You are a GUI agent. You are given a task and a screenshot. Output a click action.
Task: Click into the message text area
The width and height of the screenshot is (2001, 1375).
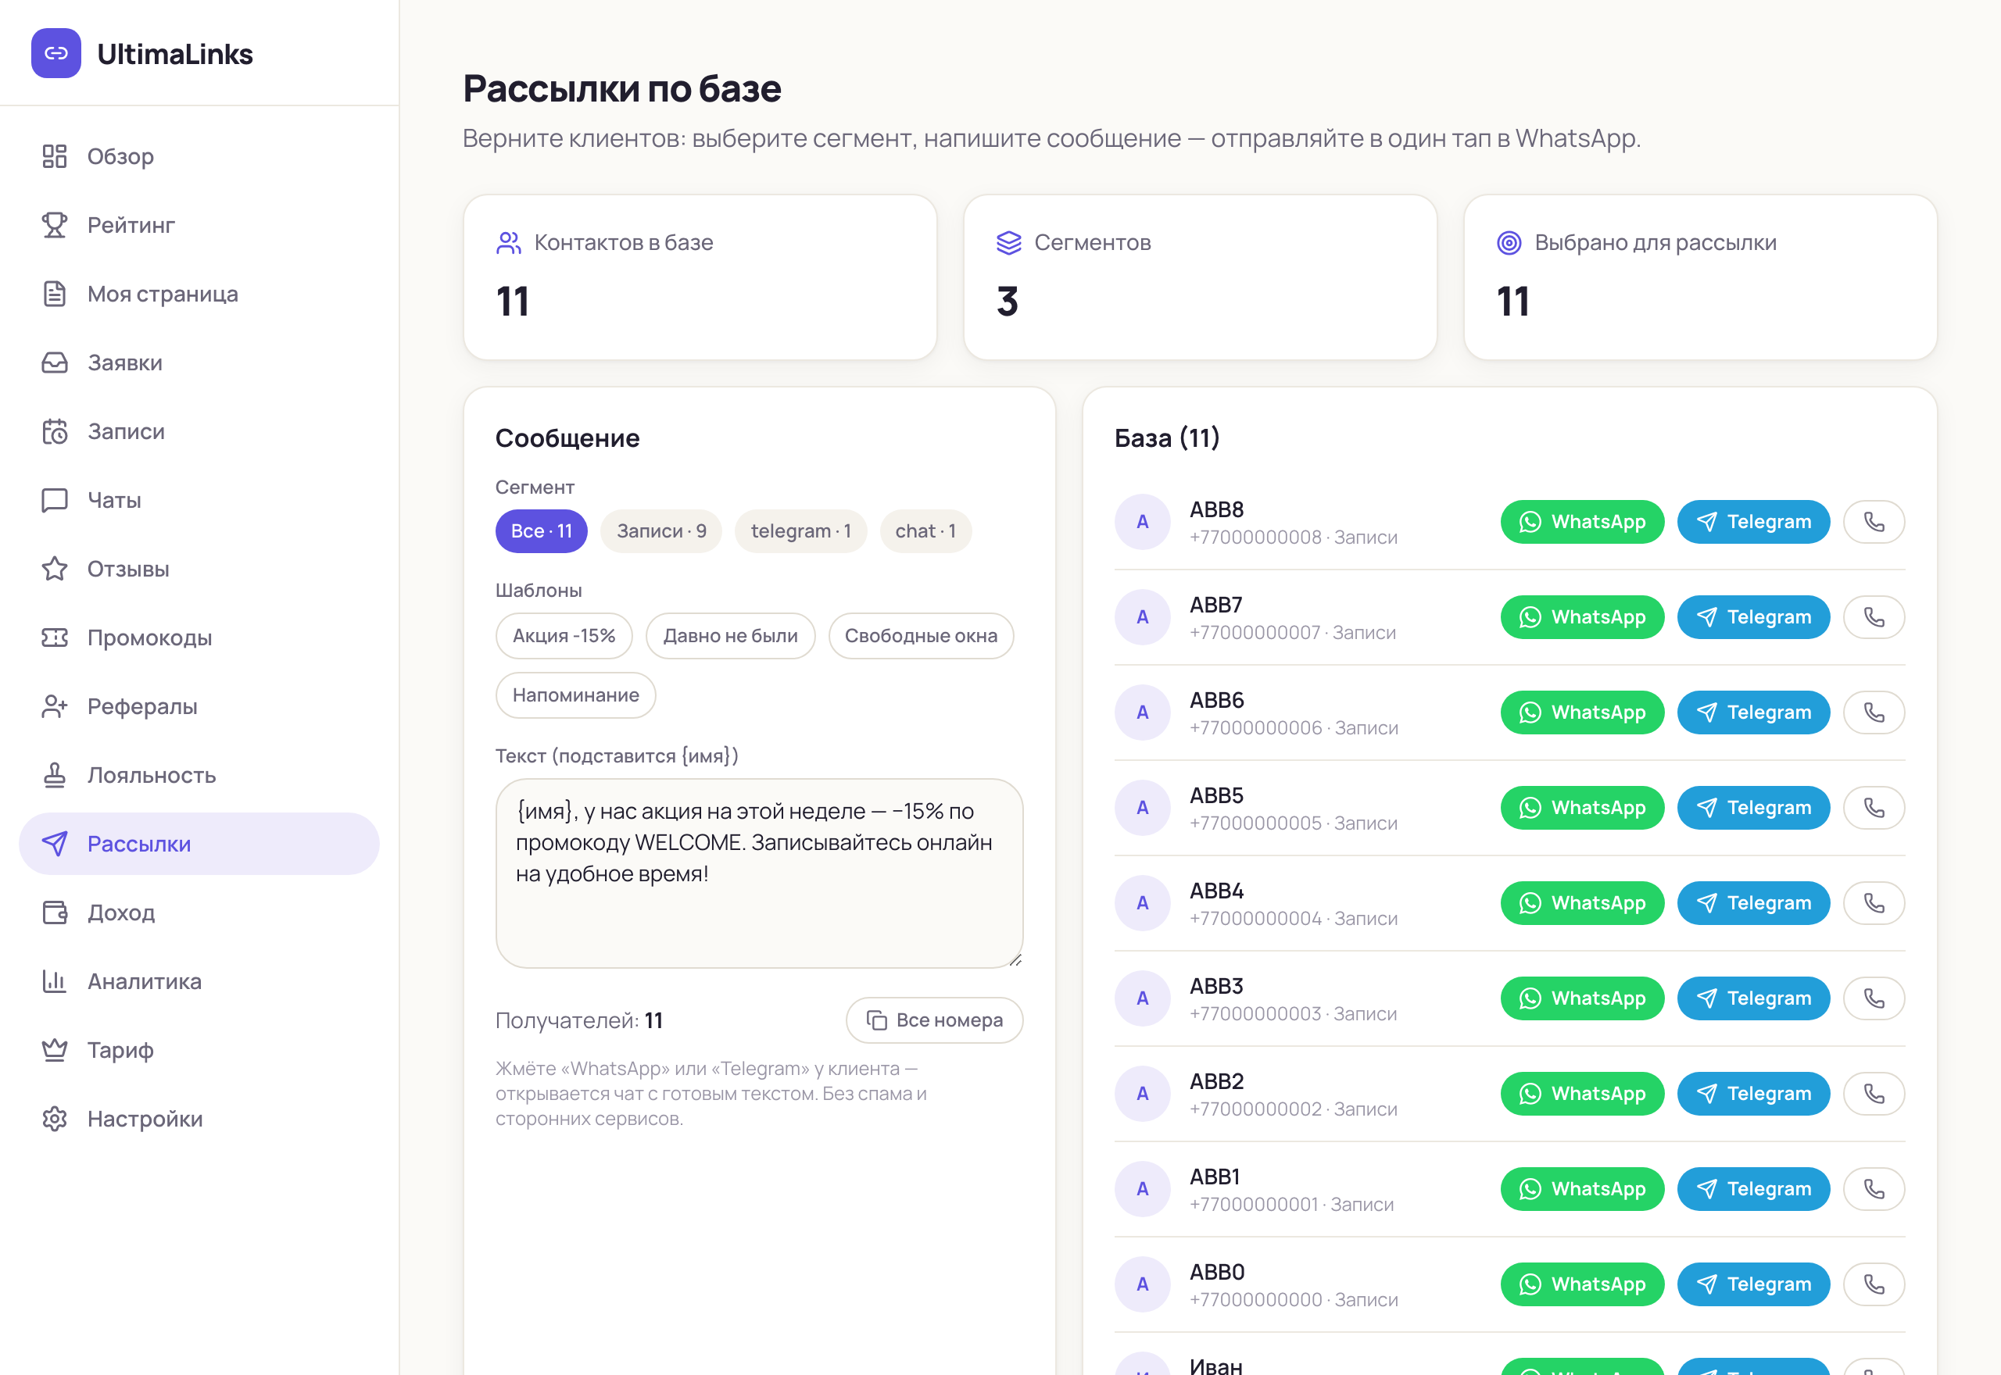(759, 873)
